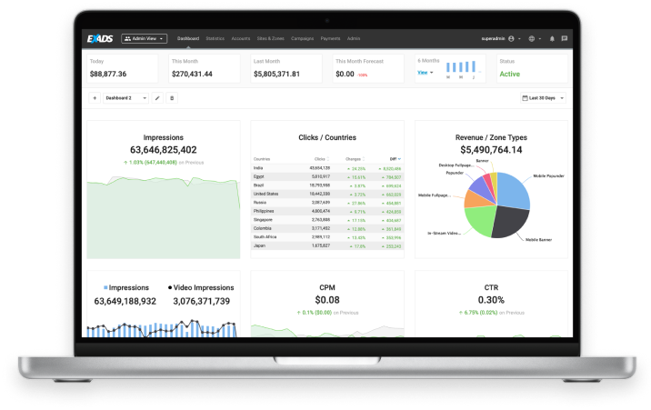Select the Brazil row
Viewport: 651px width, 410px height.
click(327, 185)
